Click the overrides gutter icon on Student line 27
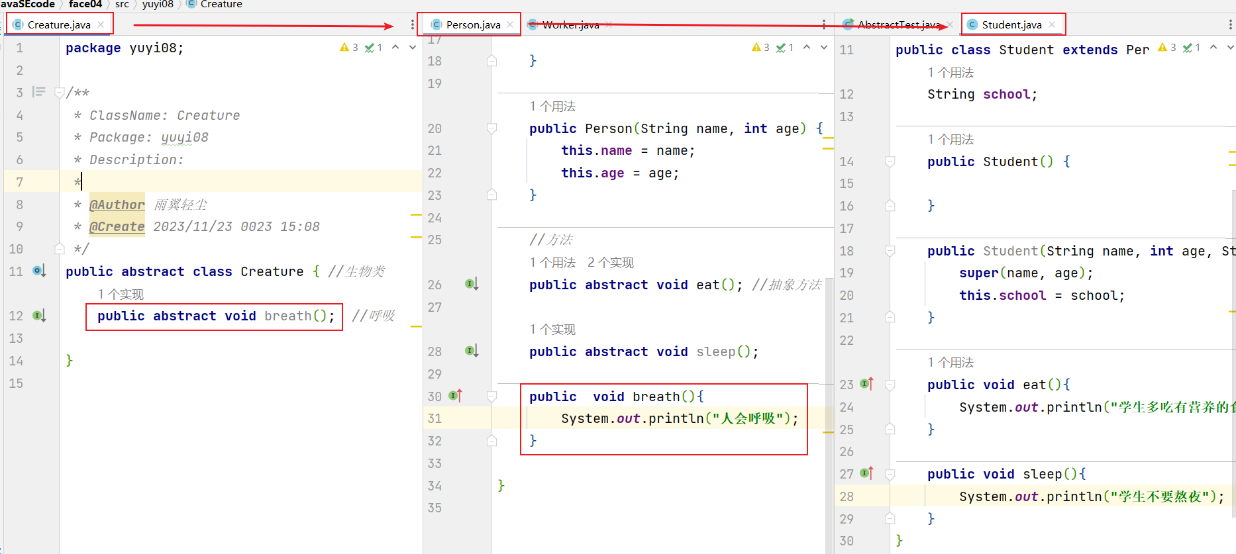This screenshot has width=1236, height=554. 866,473
